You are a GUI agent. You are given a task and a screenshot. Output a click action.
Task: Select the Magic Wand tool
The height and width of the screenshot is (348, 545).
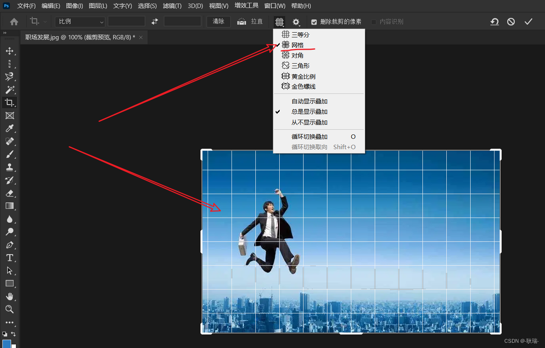(10, 89)
